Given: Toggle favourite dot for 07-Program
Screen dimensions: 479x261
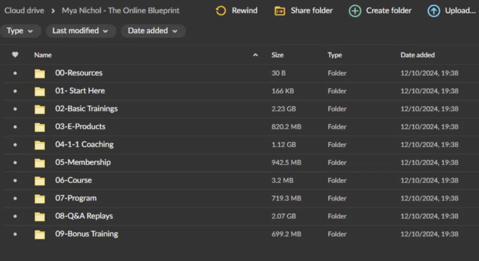Looking at the screenshot, I should tap(15, 198).
